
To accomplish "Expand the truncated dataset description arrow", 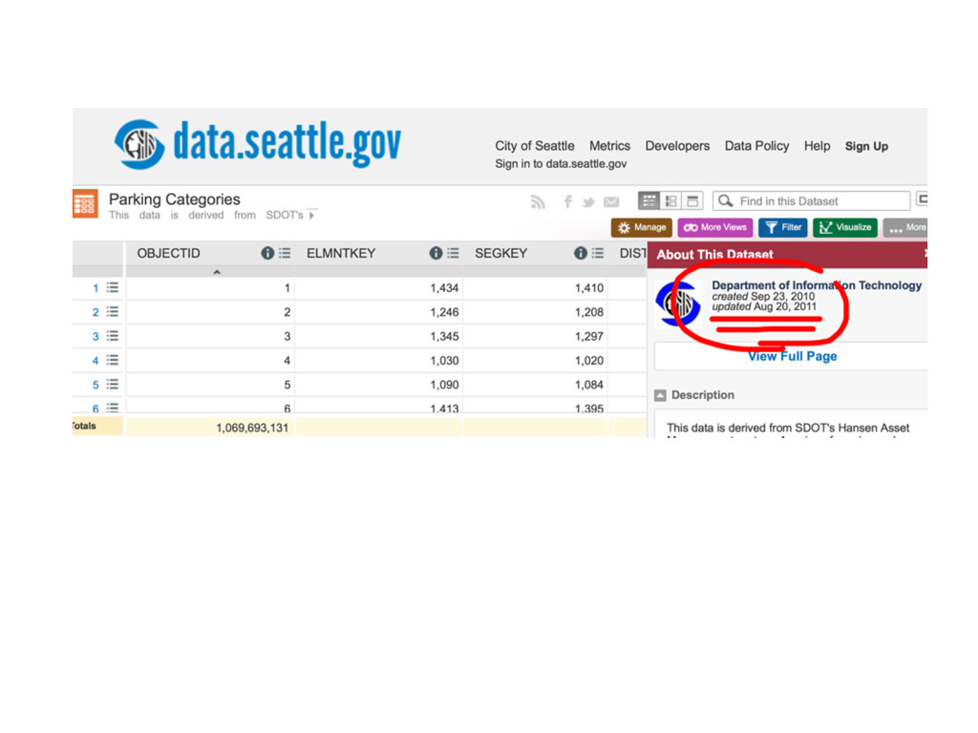I will (312, 216).
